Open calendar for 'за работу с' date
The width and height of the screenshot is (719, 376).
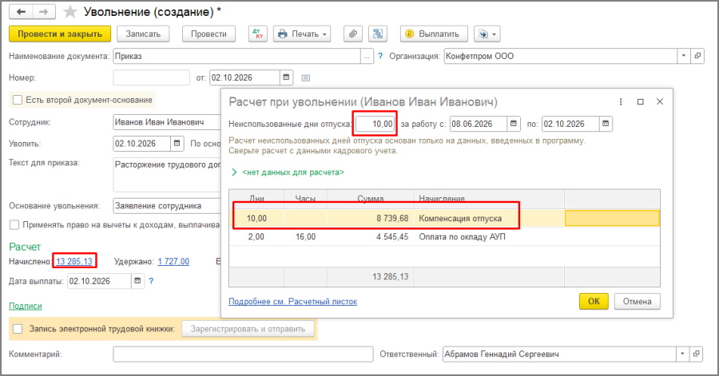click(x=514, y=124)
